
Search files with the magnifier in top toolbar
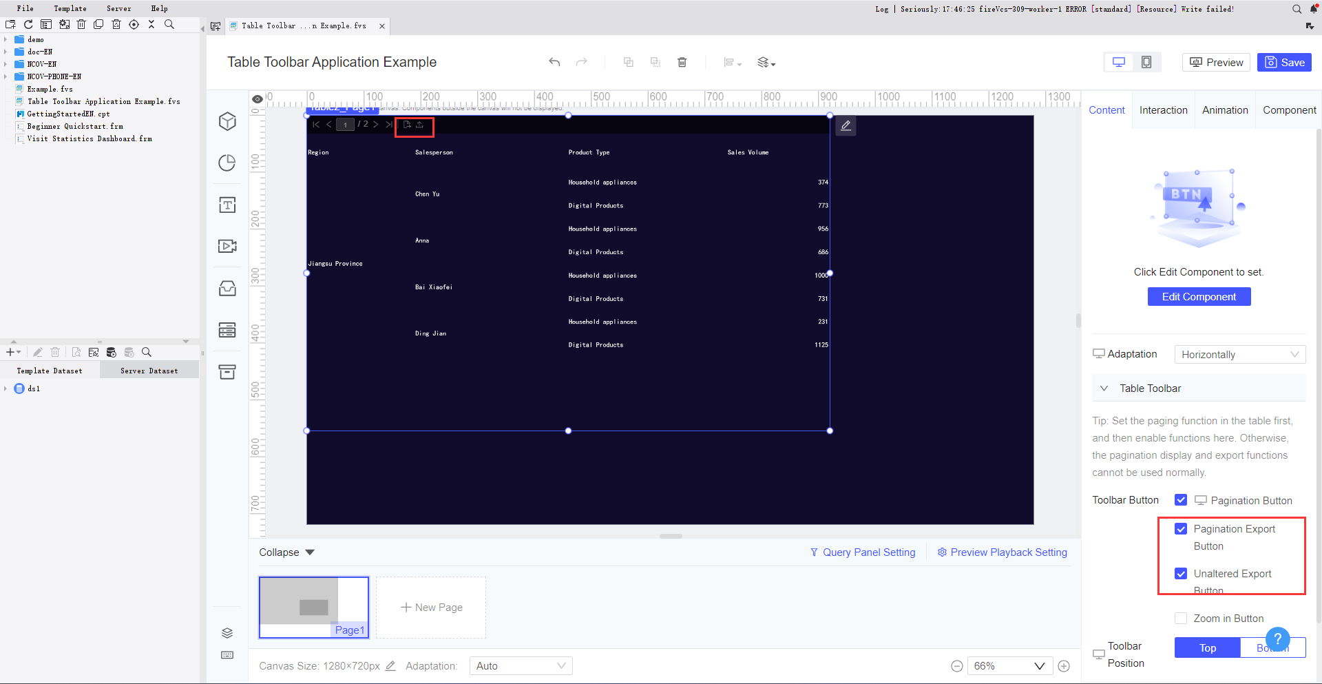169,24
